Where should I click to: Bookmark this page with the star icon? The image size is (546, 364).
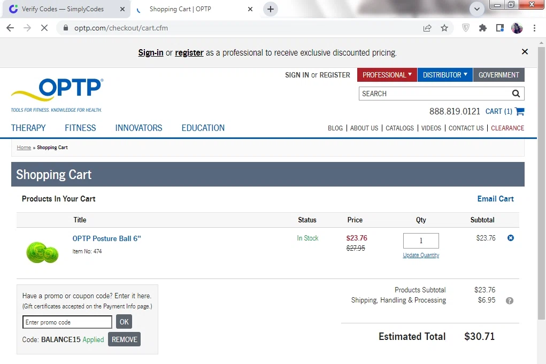(x=444, y=28)
